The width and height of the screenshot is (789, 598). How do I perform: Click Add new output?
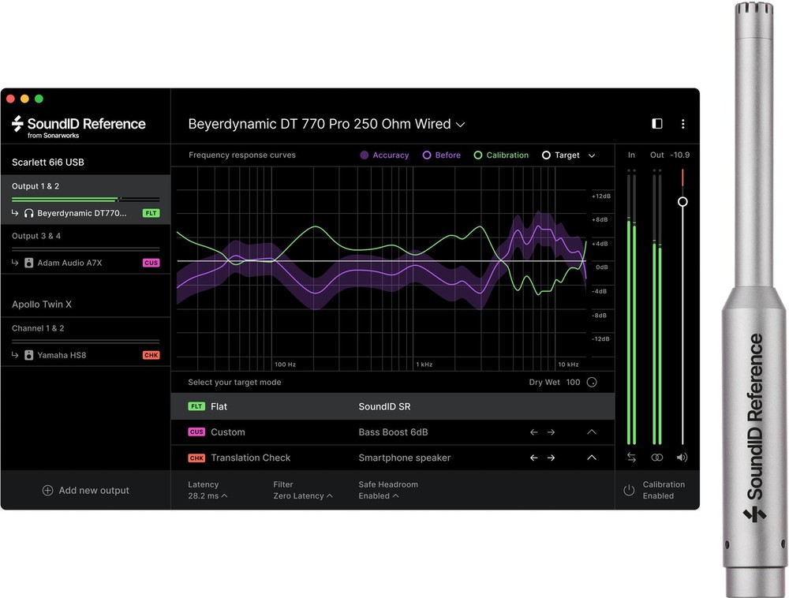85,490
